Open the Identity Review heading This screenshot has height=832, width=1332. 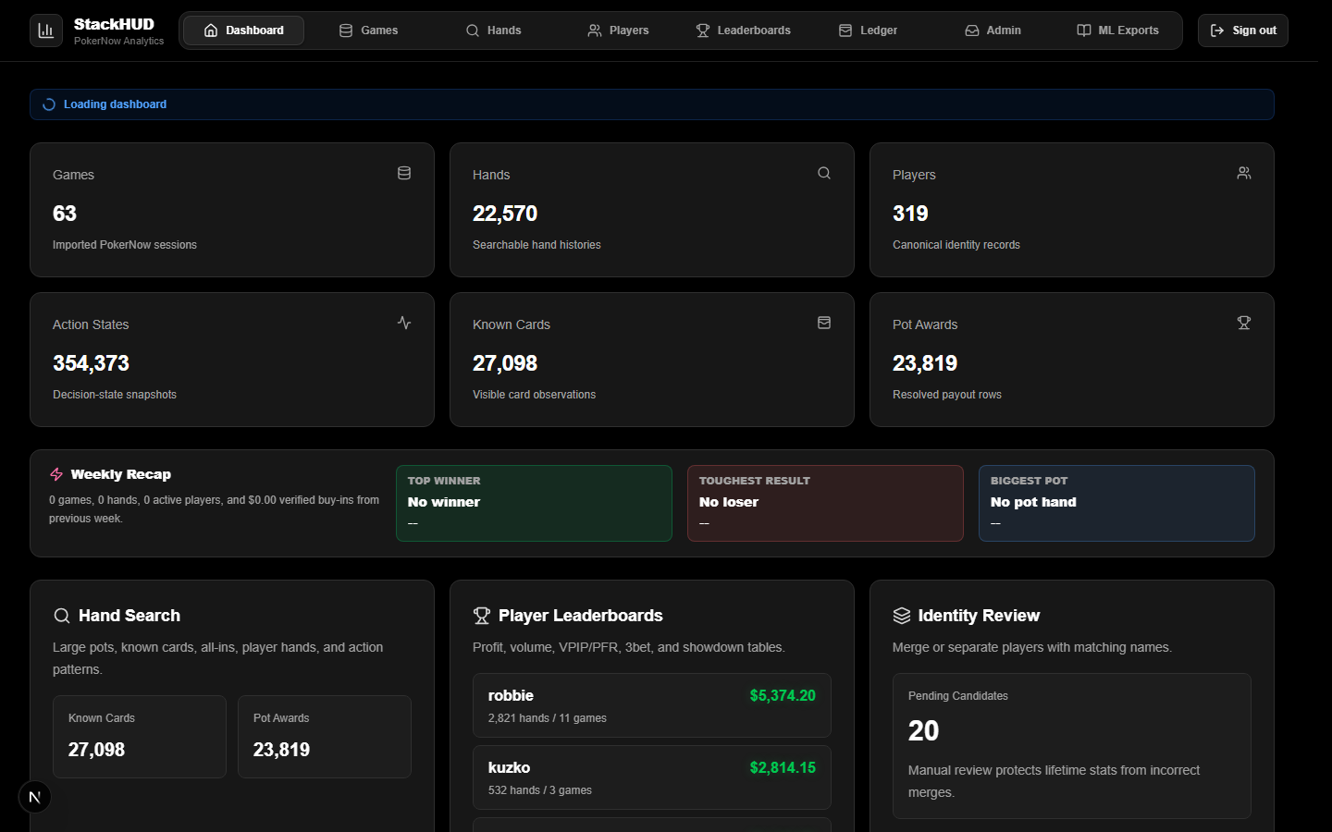[x=979, y=616]
